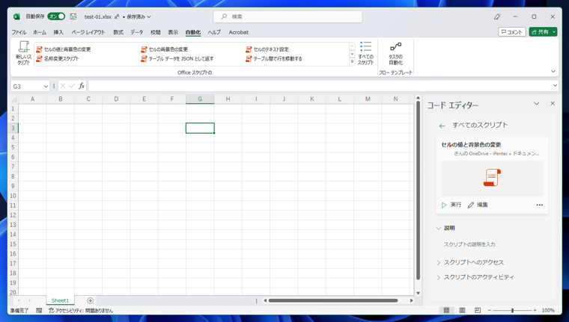
Task: Run 名称変更スクリプト from ribbon gallery
Action: click(58, 59)
